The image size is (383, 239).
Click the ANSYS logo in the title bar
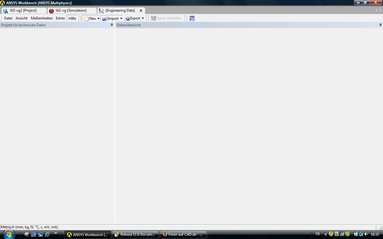tap(2, 3)
